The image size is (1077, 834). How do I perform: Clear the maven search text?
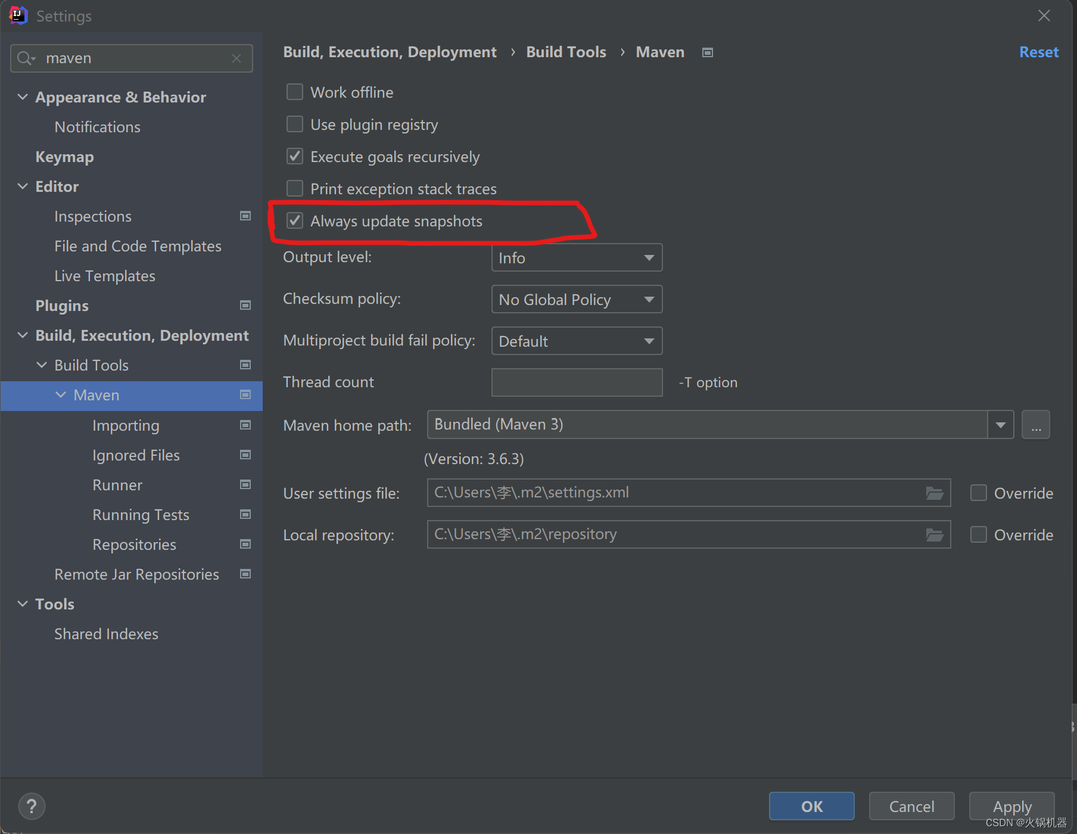[x=236, y=58]
